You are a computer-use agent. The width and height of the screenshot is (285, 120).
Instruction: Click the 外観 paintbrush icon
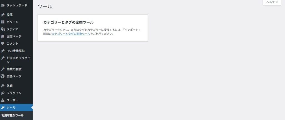pyautogui.click(x=3, y=86)
